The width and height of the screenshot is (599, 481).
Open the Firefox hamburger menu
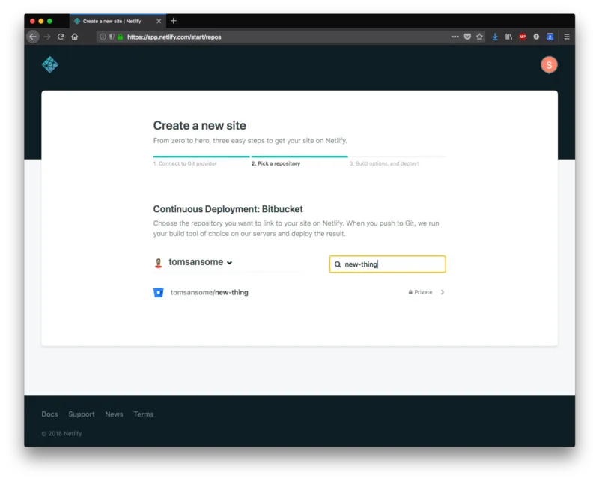[x=567, y=37]
